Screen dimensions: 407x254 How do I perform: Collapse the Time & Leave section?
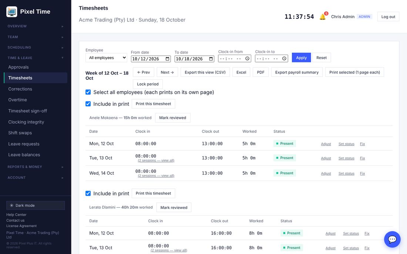[36, 58]
